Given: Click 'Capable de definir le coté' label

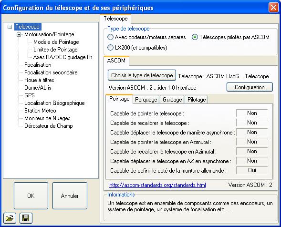Looking at the screenshot, I should (168, 171).
